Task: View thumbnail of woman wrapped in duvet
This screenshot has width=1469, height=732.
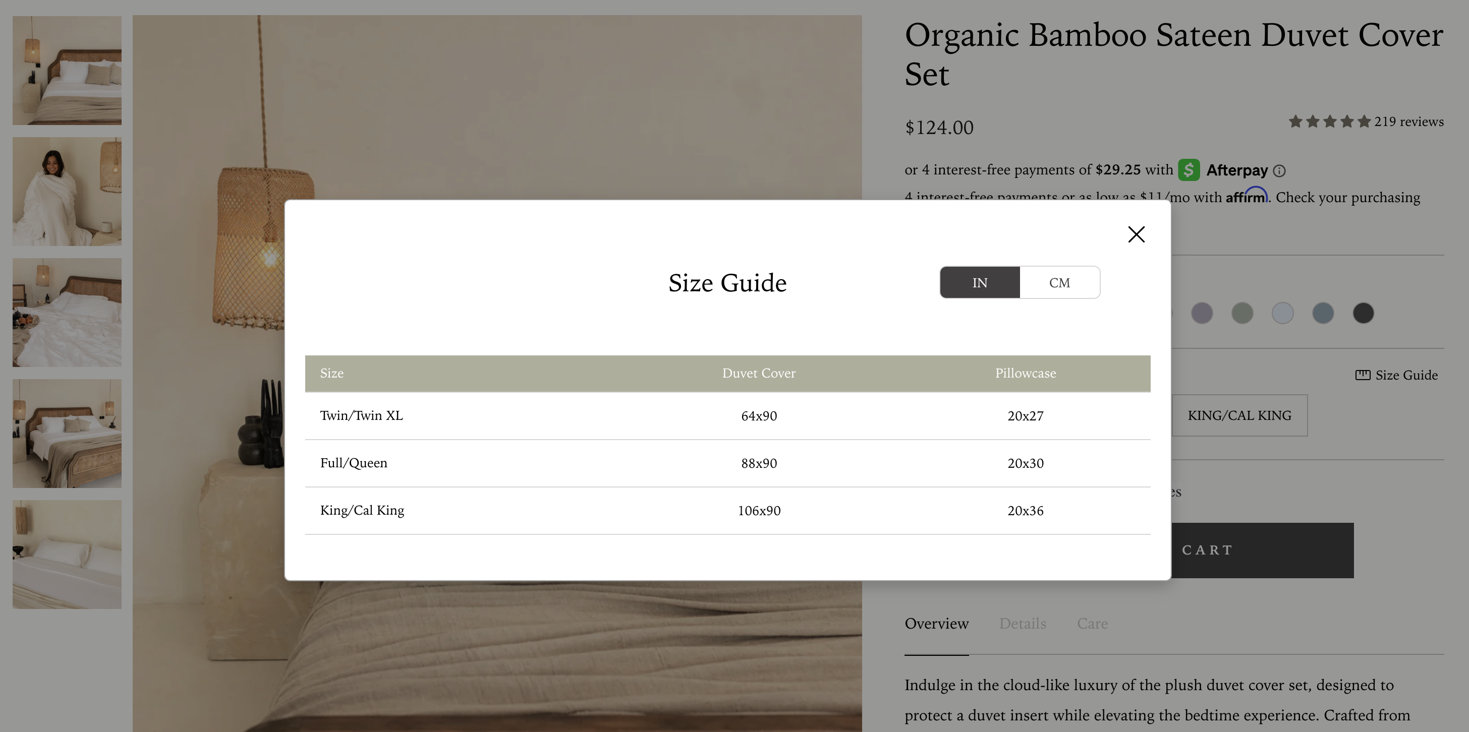Action: (x=67, y=192)
